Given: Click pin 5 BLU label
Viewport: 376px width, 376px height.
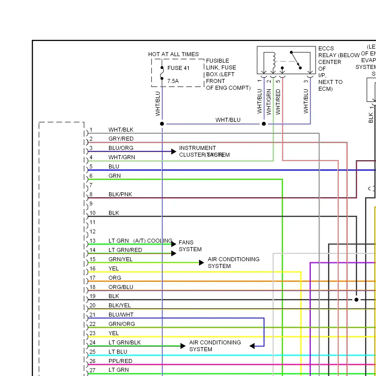Looking at the screenshot, I should click(114, 166).
